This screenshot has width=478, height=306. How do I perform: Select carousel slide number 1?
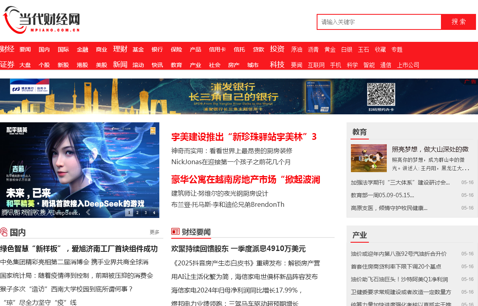click(129, 213)
